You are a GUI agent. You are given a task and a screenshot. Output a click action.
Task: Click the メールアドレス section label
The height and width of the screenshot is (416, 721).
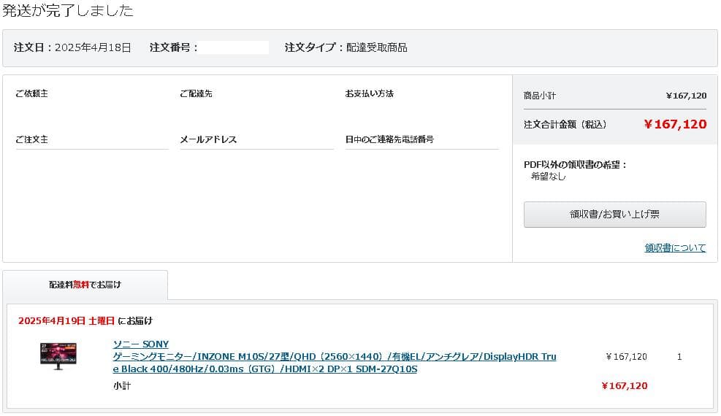coord(208,139)
